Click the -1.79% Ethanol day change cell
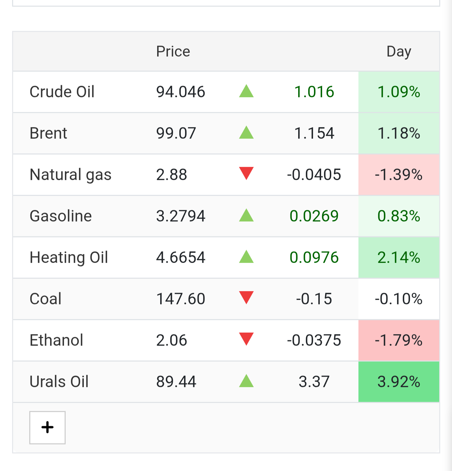Viewport: 452px width, 471px height. [399, 340]
